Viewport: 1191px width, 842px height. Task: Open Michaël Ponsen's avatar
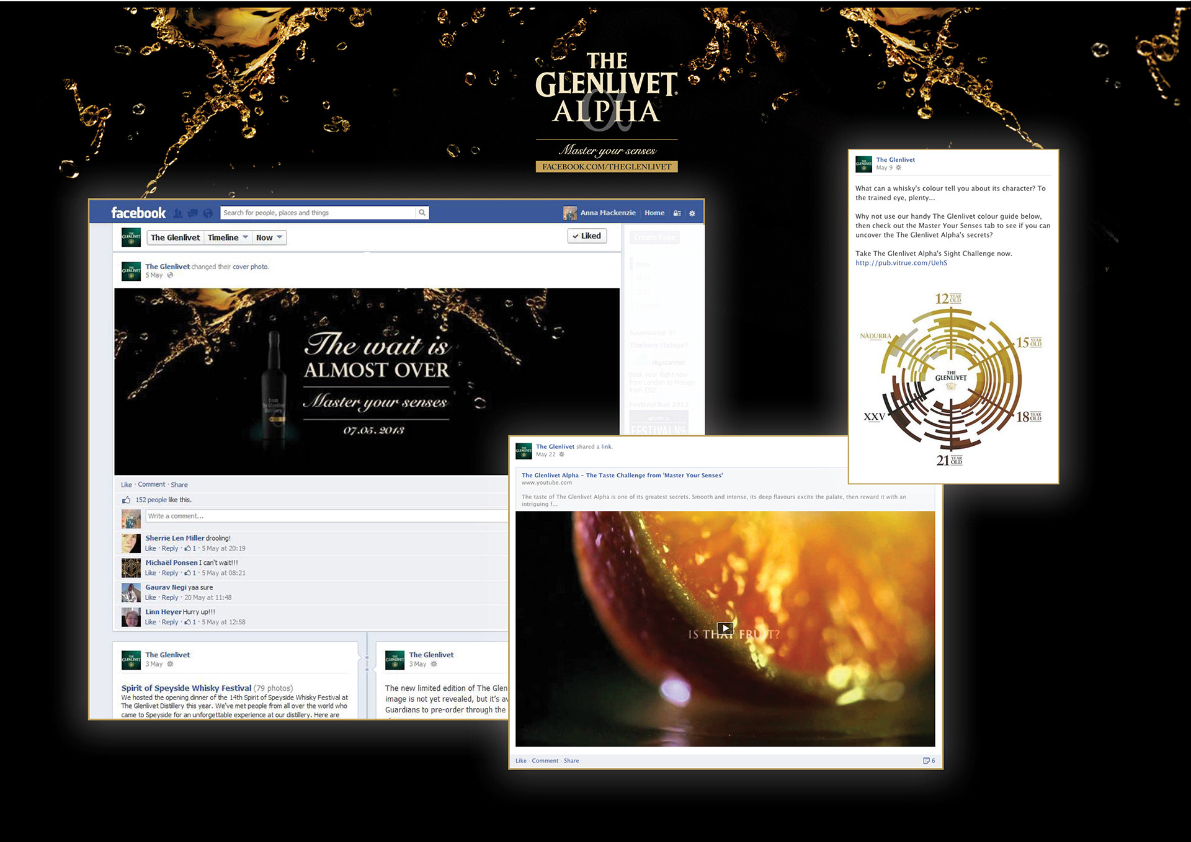[131, 568]
